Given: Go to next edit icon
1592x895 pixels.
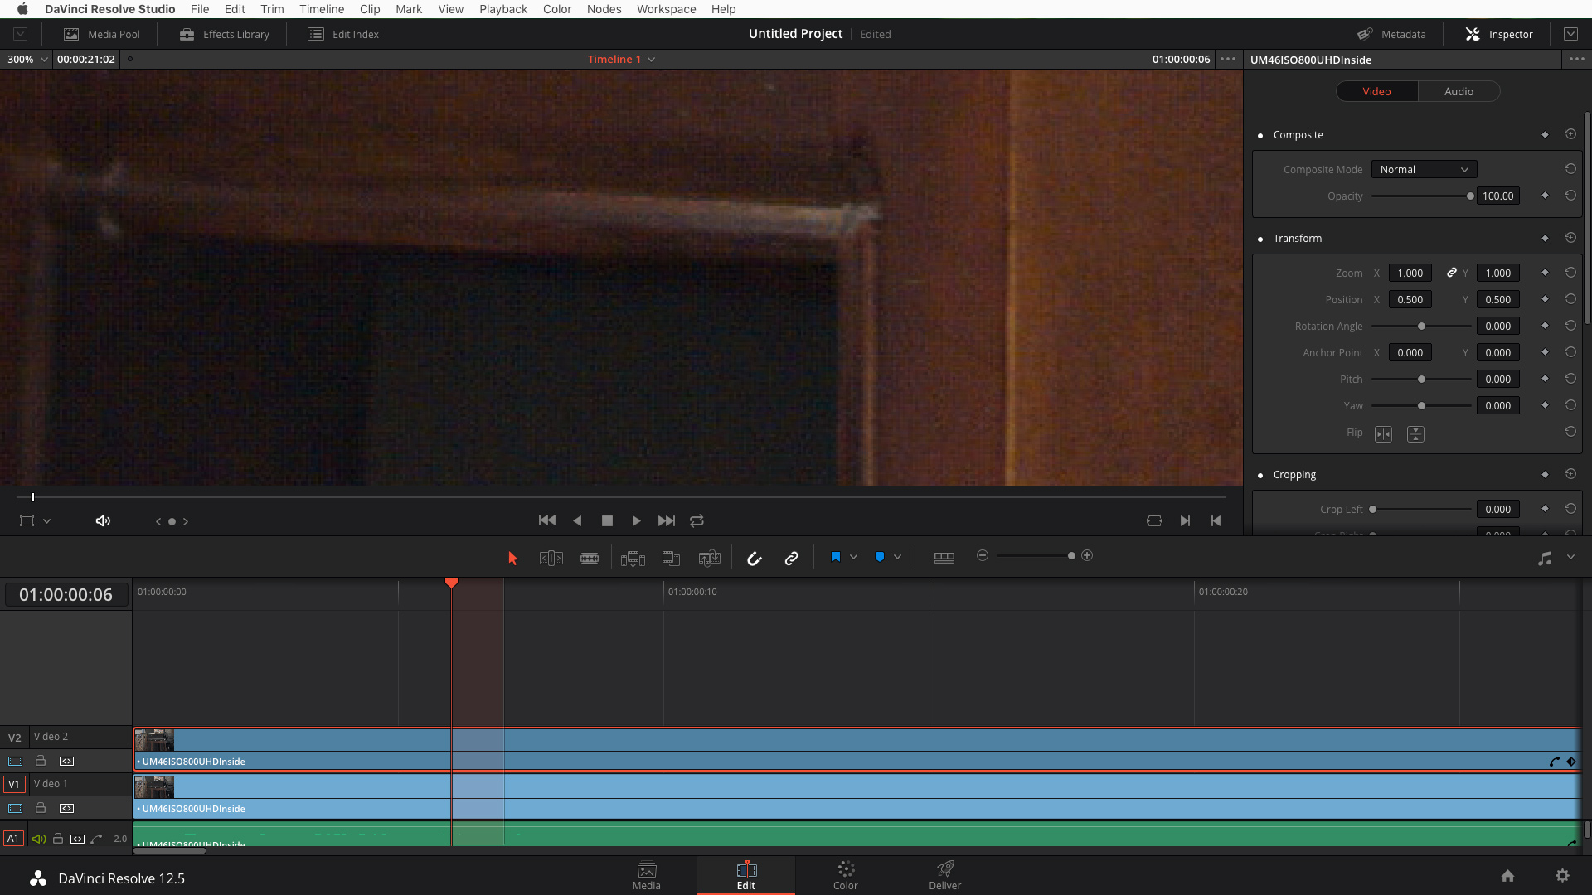Looking at the screenshot, I should point(1185,520).
